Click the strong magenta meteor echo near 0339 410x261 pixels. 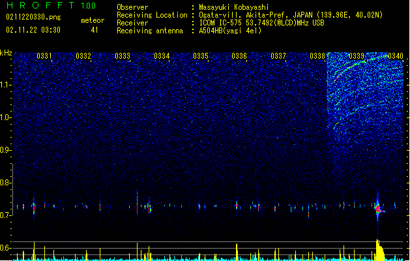click(x=378, y=208)
